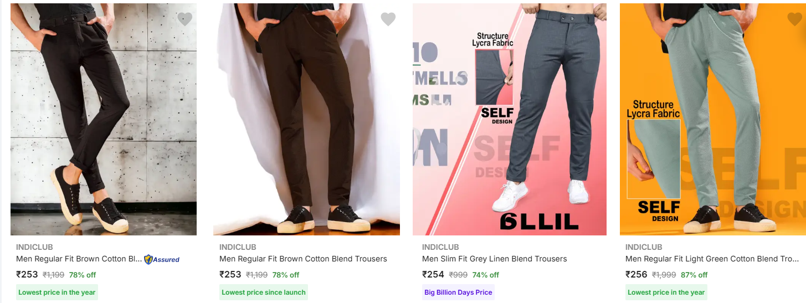Click the 'Lowest price since launch' tag
The image size is (806, 303).
tap(264, 292)
